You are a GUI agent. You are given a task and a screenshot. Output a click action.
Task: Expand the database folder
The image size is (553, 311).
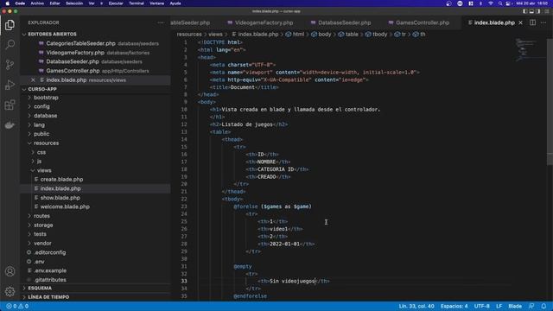[x=45, y=116]
